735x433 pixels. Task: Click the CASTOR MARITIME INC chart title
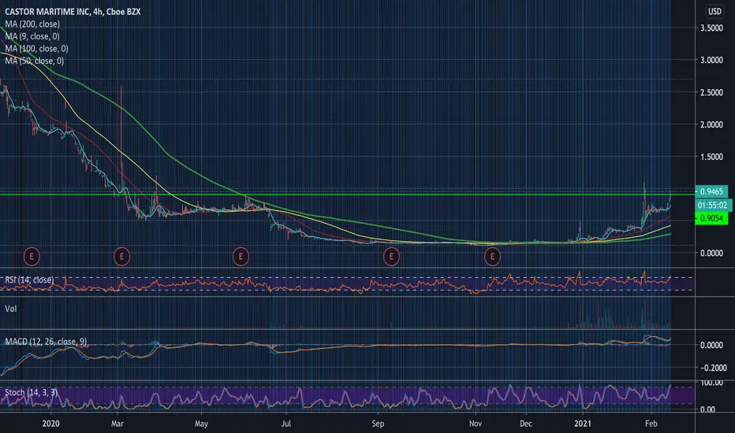coord(73,12)
